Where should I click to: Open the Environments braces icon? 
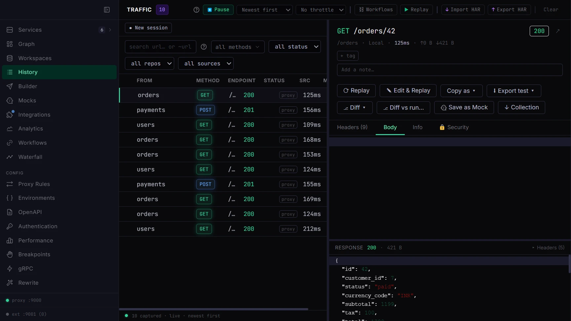10,198
